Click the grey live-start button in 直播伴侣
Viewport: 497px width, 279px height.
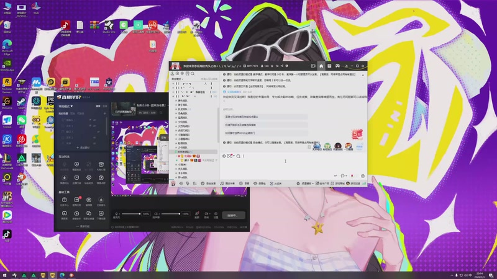point(234,215)
